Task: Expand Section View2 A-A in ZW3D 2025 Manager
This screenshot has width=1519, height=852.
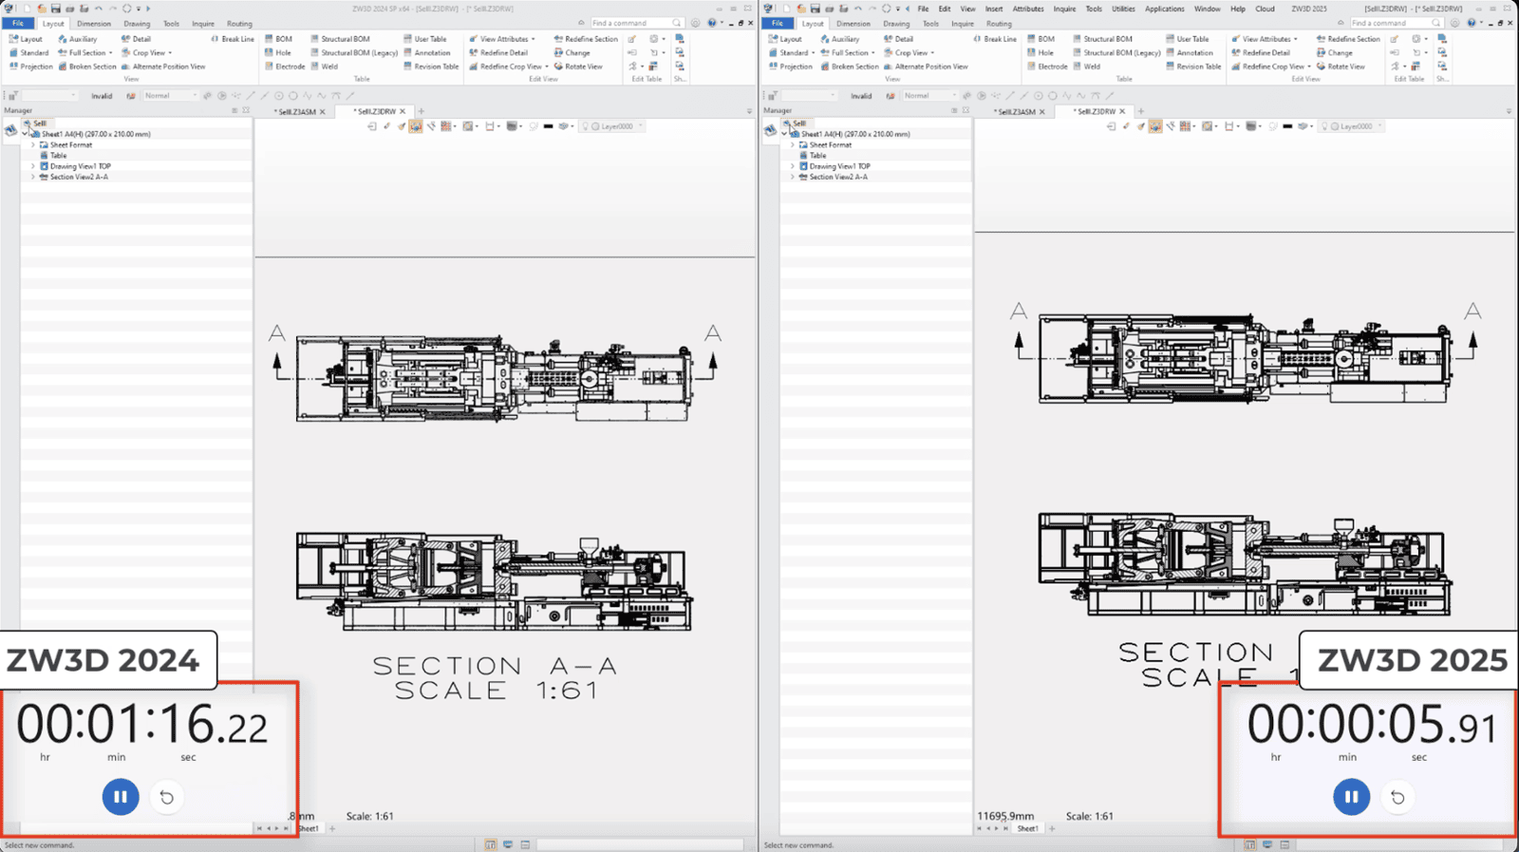Action: tap(793, 177)
